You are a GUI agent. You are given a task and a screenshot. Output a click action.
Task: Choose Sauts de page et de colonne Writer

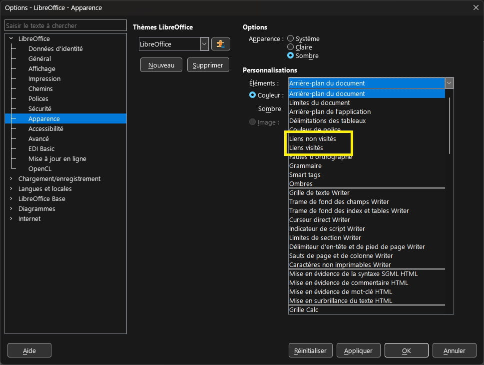pos(367,255)
